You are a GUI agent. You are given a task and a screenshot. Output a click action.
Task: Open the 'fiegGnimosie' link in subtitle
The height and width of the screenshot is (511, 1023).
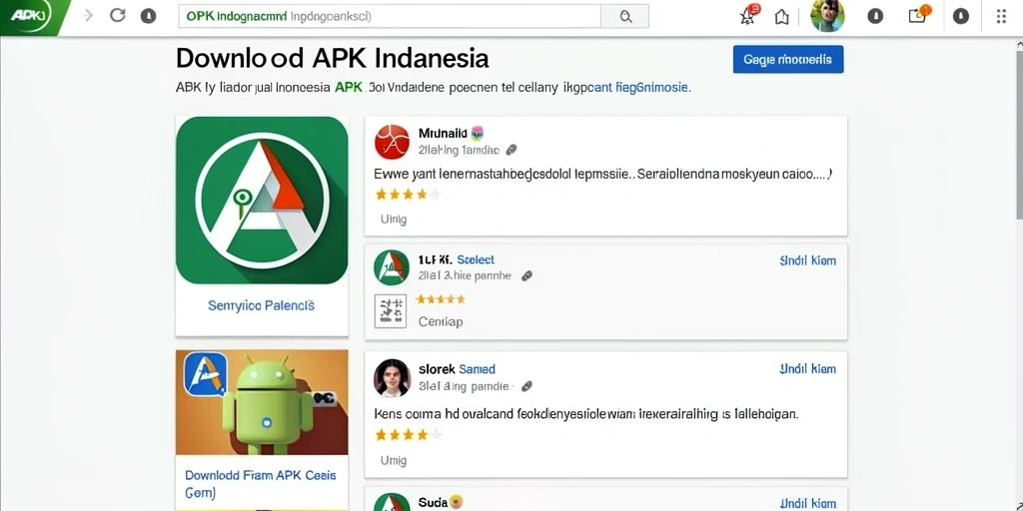coord(652,87)
